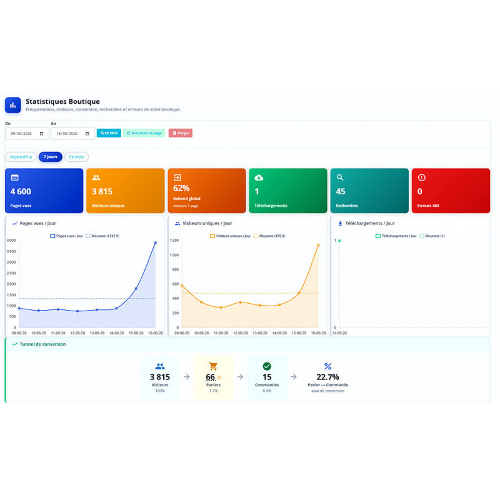This screenshot has height=500, width=500.
Task: Select the Aujourd'hui period tab
Action: [21, 157]
